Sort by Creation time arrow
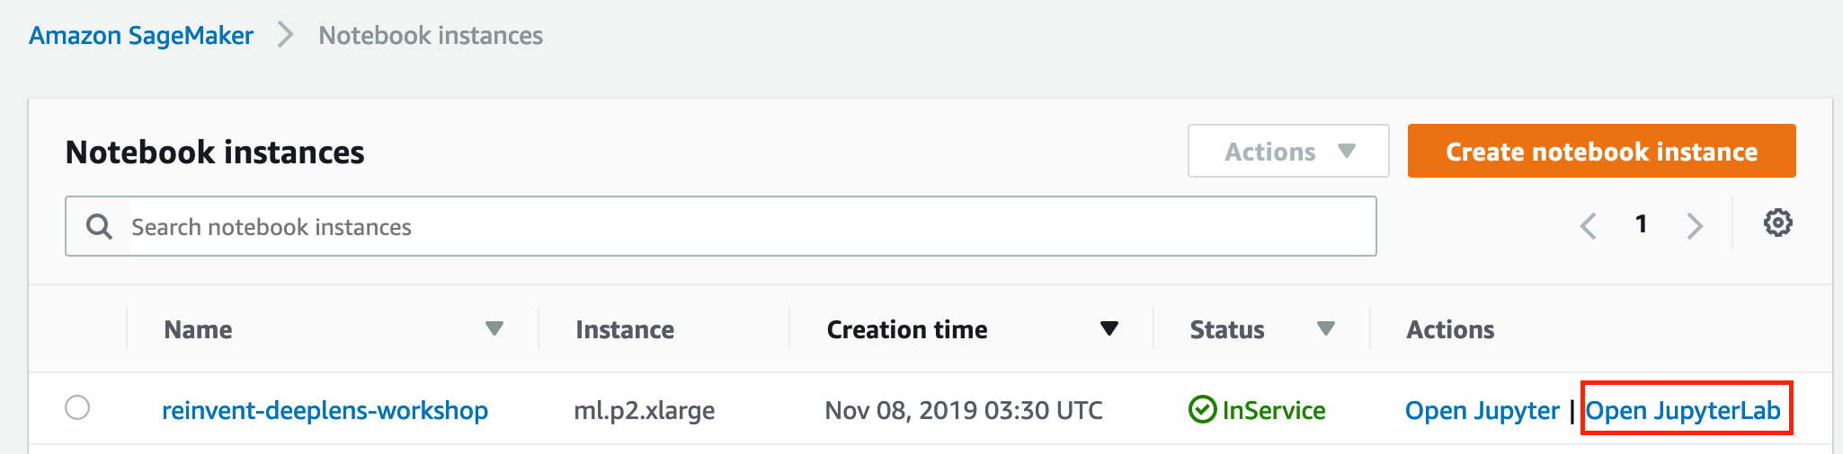1843x454 pixels. tap(1109, 328)
